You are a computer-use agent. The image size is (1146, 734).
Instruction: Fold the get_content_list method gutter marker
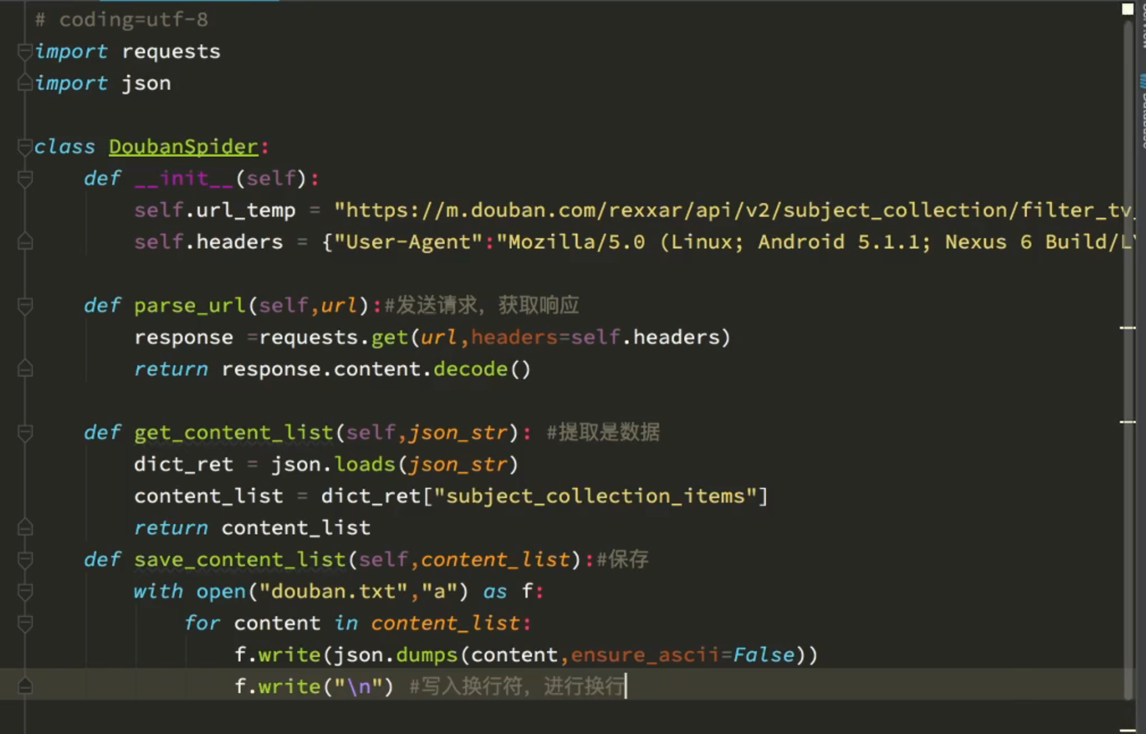click(25, 433)
